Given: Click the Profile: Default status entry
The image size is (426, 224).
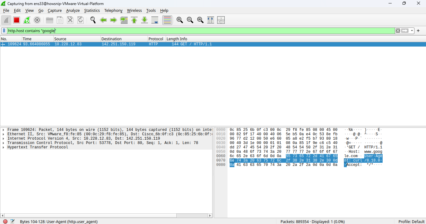Looking at the screenshot, I should click(x=411, y=222).
